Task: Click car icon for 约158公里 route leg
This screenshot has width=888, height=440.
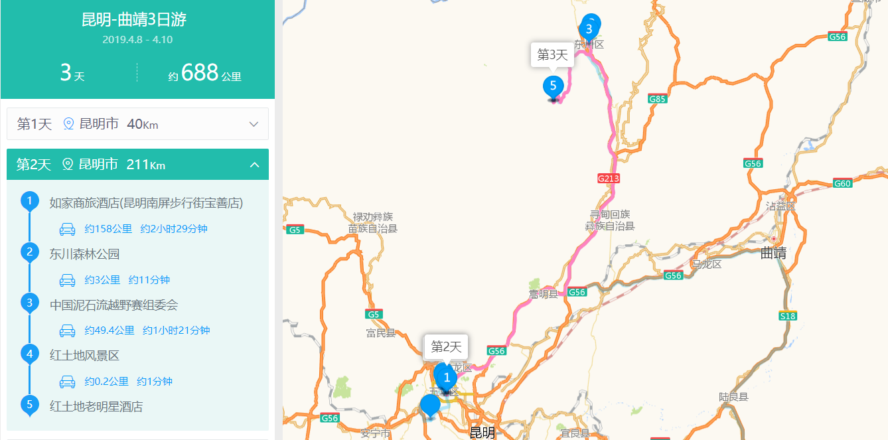Action: click(x=67, y=229)
